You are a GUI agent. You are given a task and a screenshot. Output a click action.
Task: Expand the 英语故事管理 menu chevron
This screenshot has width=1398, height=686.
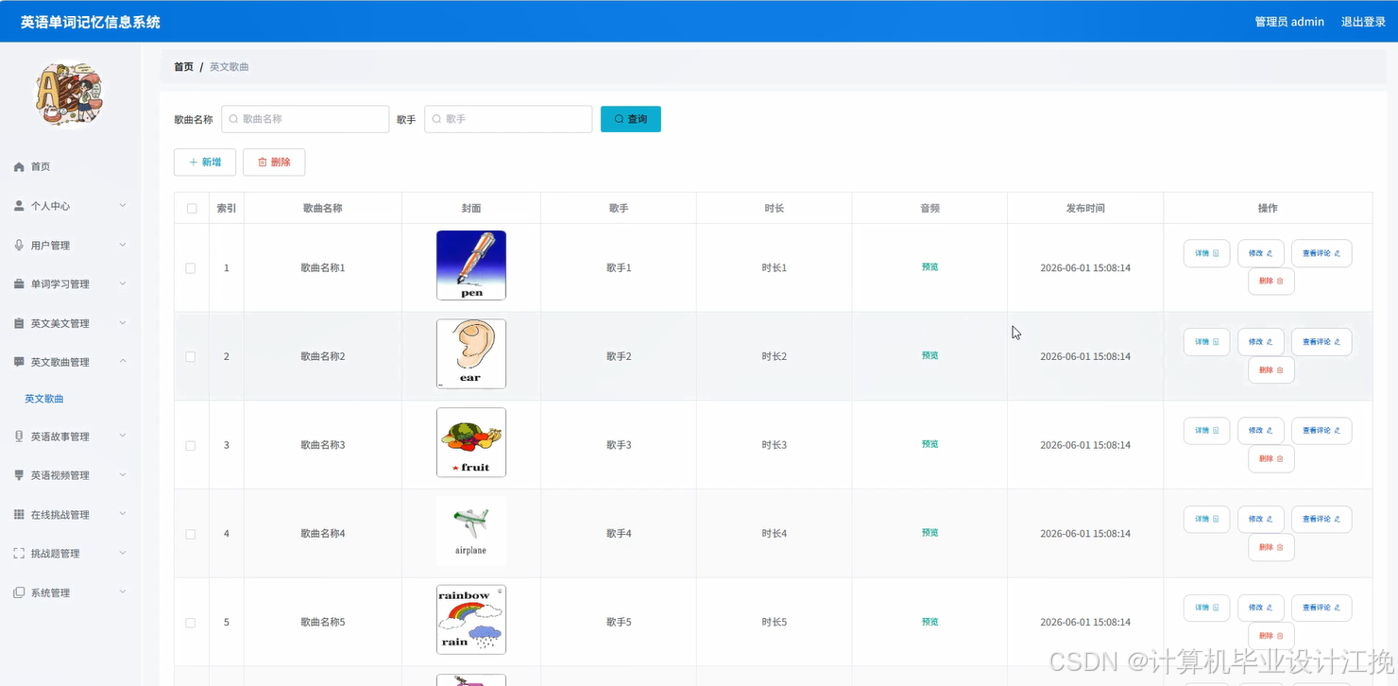123,436
